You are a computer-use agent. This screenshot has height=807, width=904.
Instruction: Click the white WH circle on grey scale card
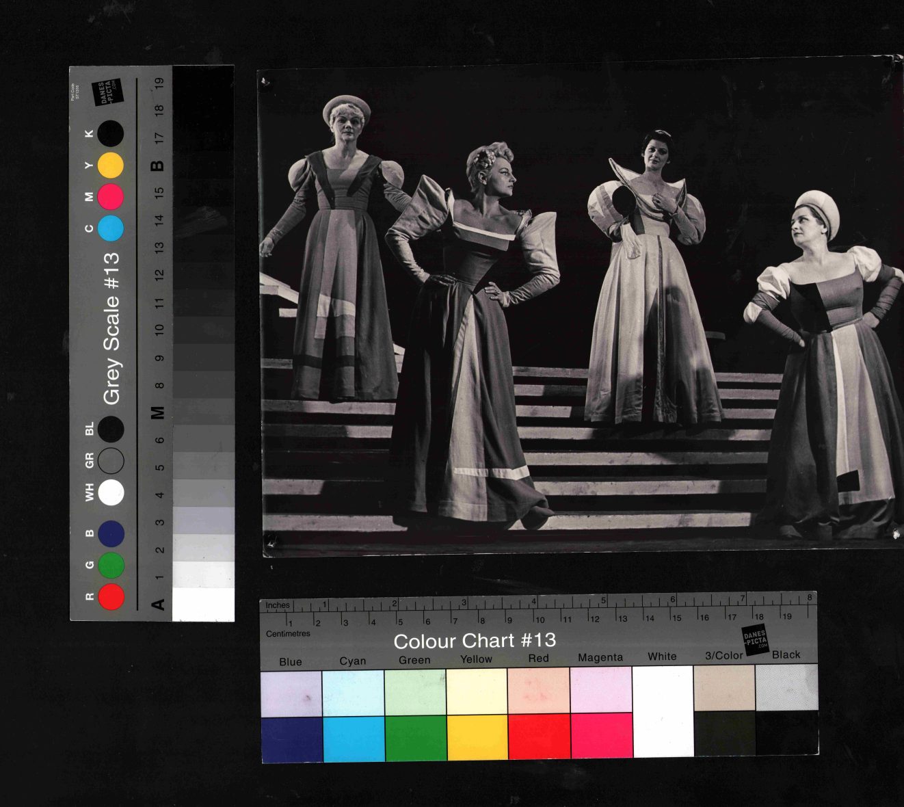pyautogui.click(x=111, y=492)
